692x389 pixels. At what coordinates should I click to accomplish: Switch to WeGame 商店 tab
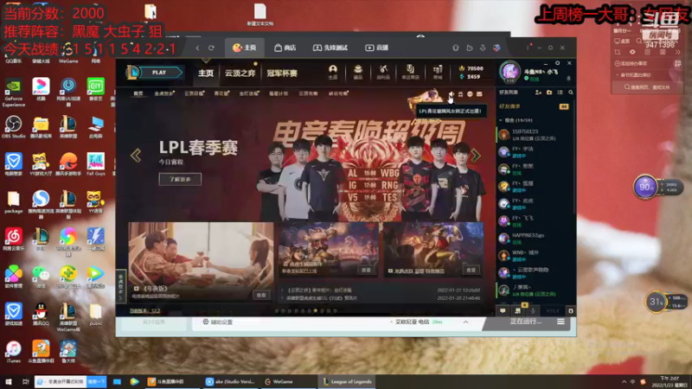[285, 48]
